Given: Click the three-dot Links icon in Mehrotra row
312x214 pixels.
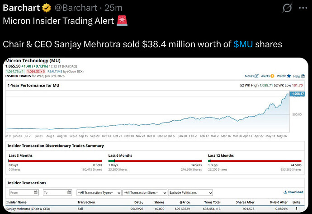Looking at the screenshot, I should point(297,209).
